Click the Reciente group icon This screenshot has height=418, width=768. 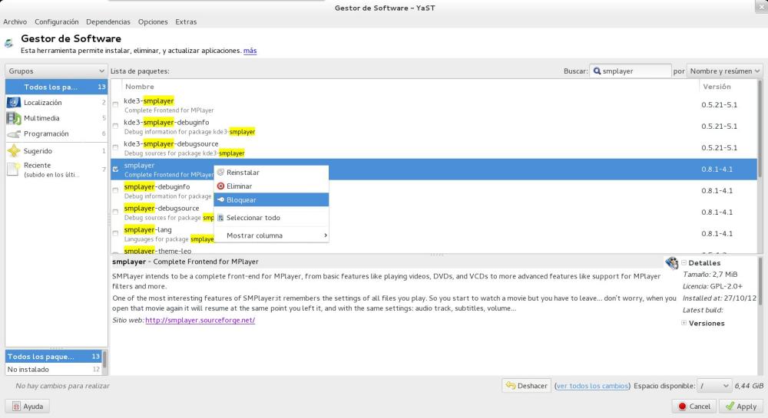pyautogui.click(x=13, y=169)
